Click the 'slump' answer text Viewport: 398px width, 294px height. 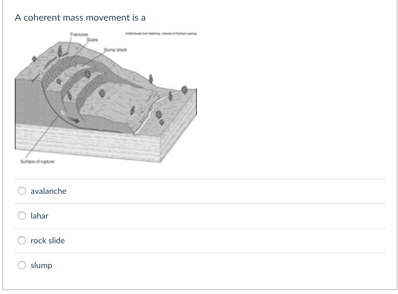tap(41, 265)
